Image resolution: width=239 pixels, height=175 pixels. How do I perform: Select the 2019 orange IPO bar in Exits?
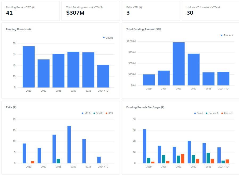point(33,162)
